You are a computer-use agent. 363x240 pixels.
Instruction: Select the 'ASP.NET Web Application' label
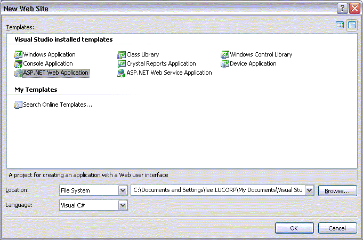56,73
